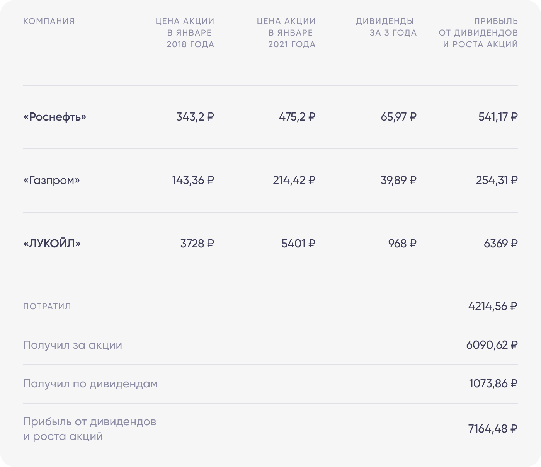Click the «Получил за акции» row label

pyautogui.click(x=73, y=345)
